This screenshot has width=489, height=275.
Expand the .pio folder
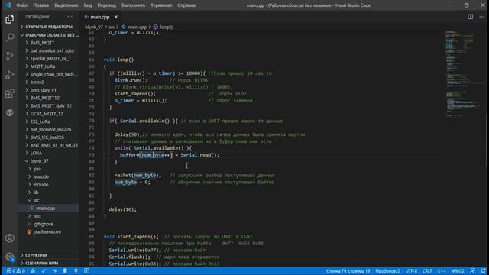tap(37, 169)
